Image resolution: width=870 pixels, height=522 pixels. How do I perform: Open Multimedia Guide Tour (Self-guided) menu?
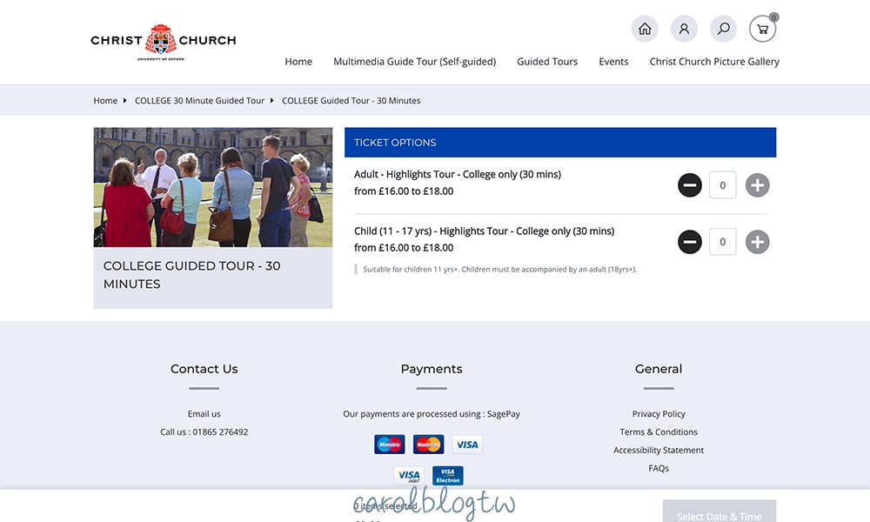tap(414, 62)
